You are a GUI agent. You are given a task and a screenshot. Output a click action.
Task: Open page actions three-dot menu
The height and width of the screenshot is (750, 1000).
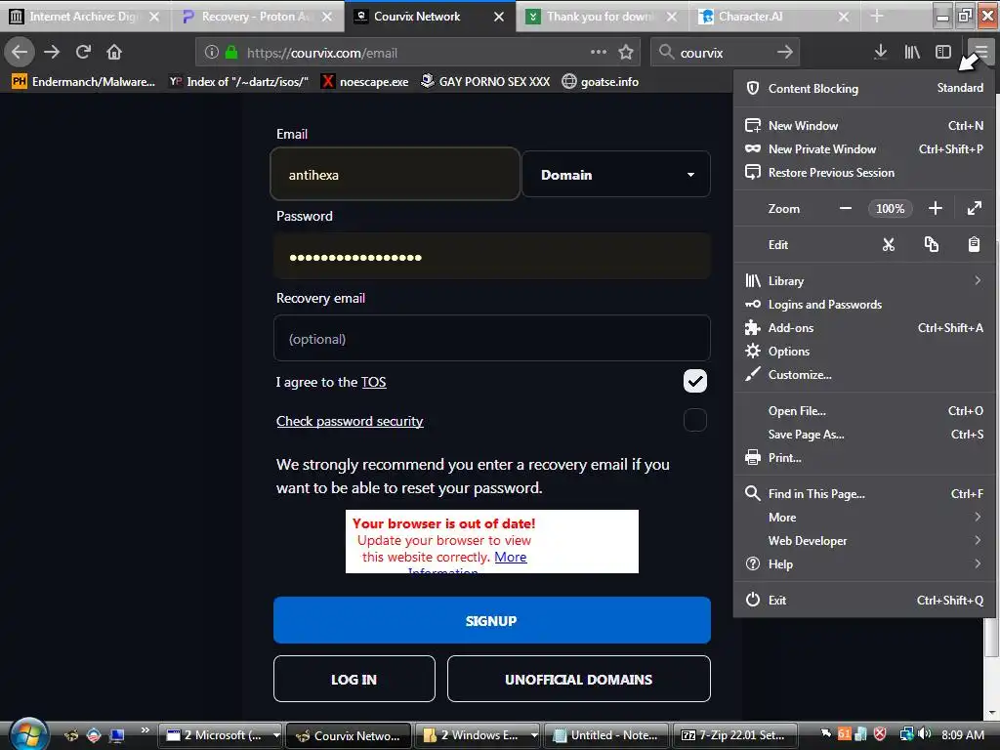pyautogui.click(x=599, y=52)
